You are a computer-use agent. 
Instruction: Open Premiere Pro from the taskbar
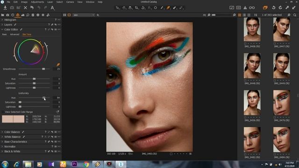[x=75, y=164]
